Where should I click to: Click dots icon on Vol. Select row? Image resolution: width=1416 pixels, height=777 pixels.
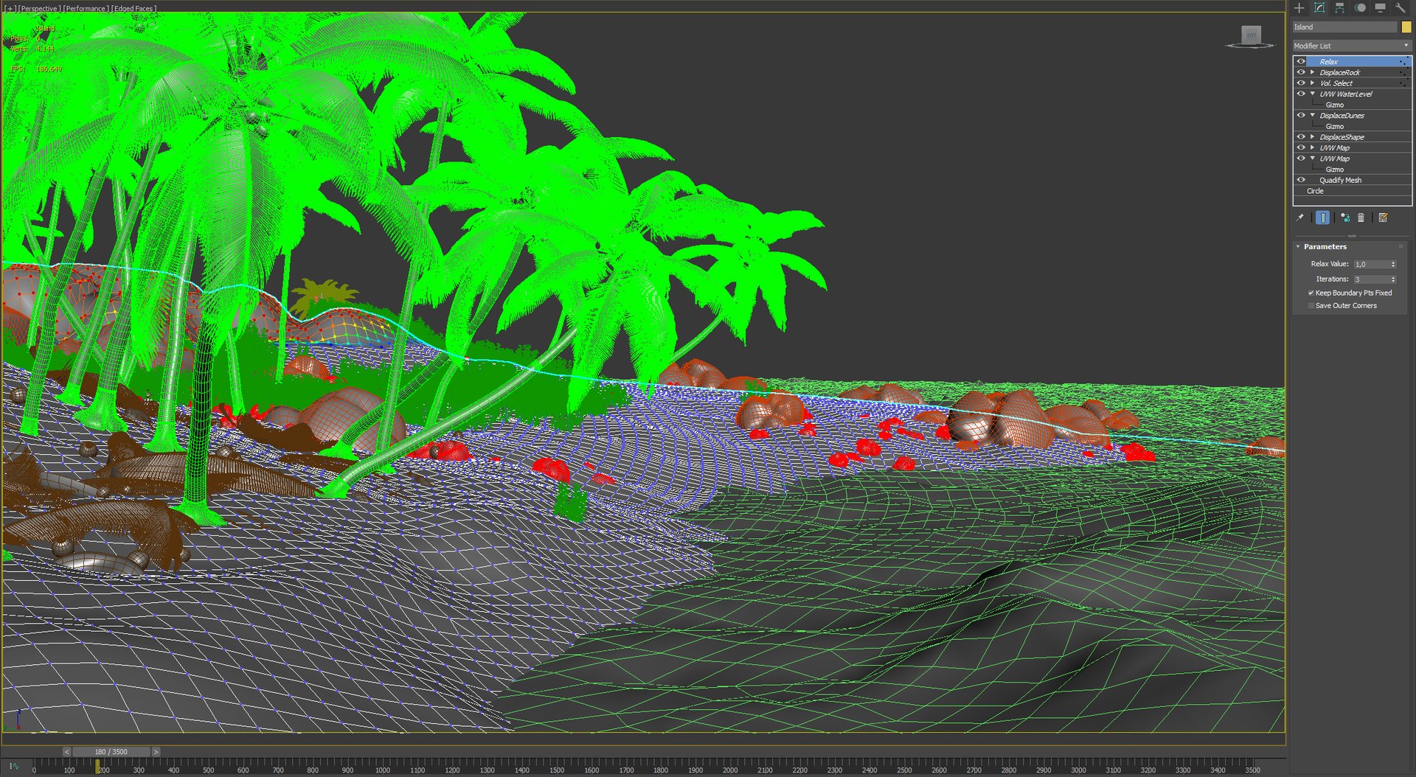click(x=1403, y=83)
